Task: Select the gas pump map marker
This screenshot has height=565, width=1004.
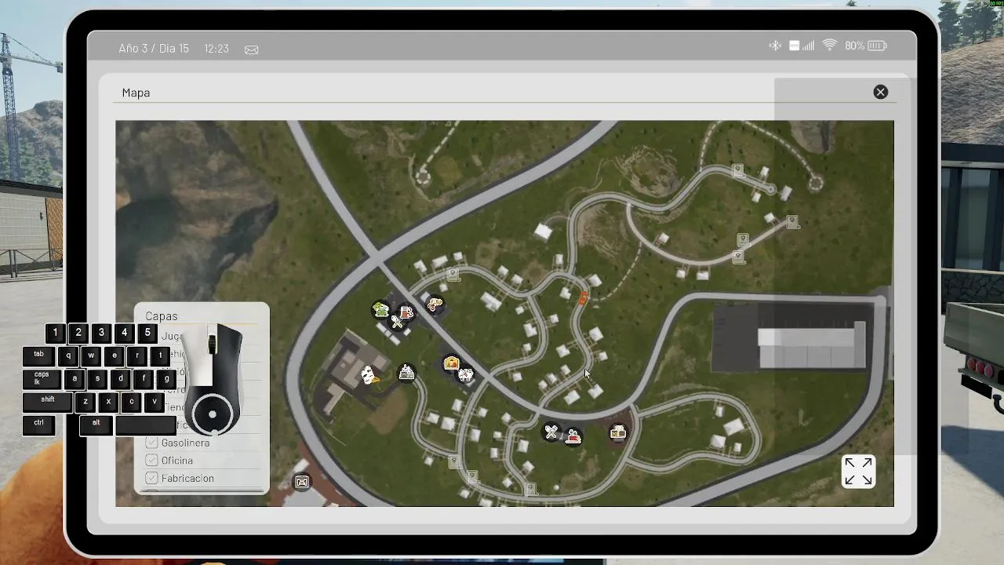Action: click(x=406, y=312)
